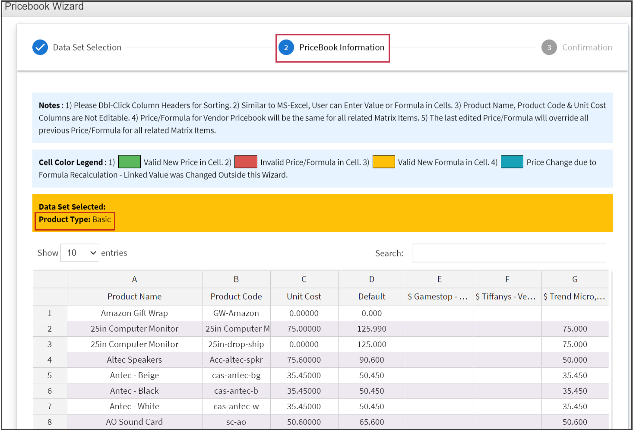Click the cas-antec-bg code cell

click(236, 376)
